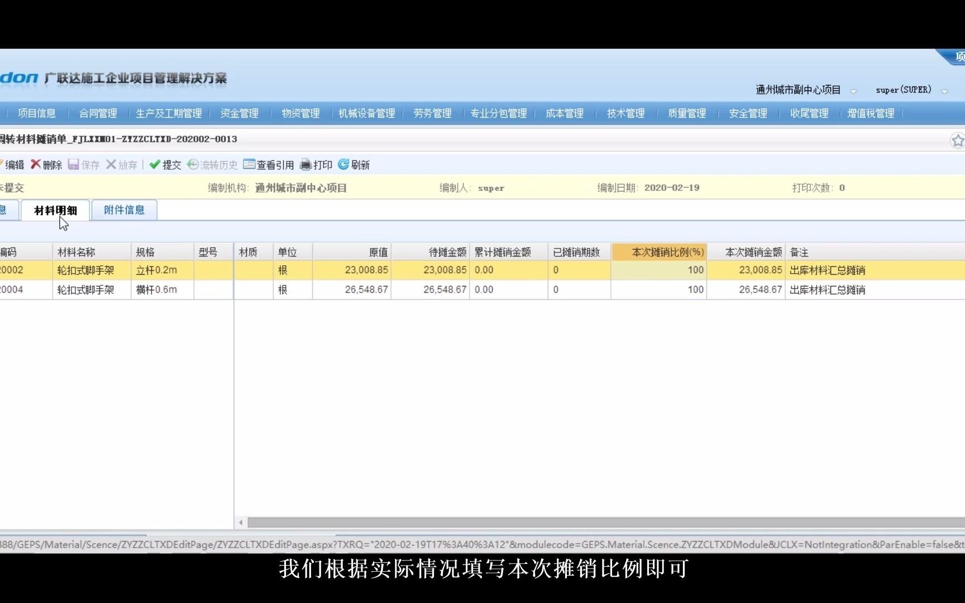
Task: Click the 编辑 edit button
Action: coord(12,165)
